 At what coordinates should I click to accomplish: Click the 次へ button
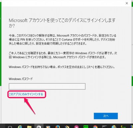[x=106, y=116]
